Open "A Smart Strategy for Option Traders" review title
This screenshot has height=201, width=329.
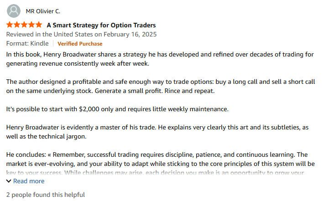(101, 25)
